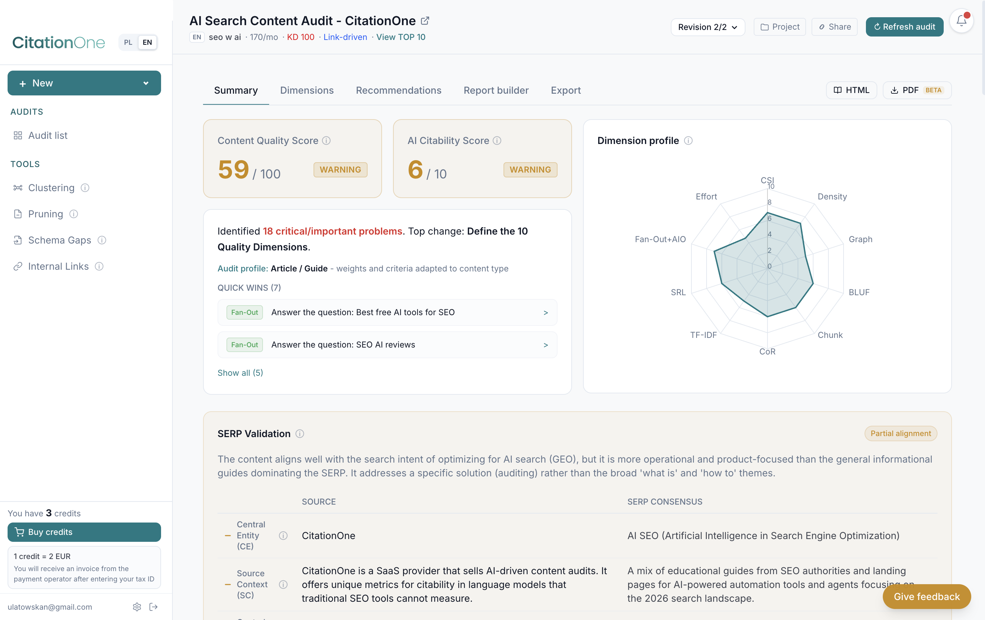
Task: Click Buy credits button
Action: [84, 532]
